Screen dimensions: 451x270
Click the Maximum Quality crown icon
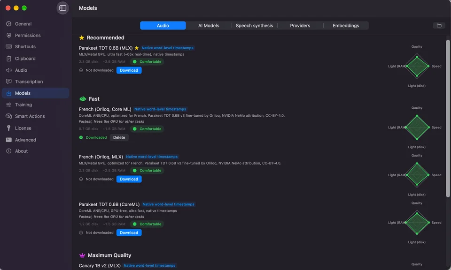coord(82,255)
